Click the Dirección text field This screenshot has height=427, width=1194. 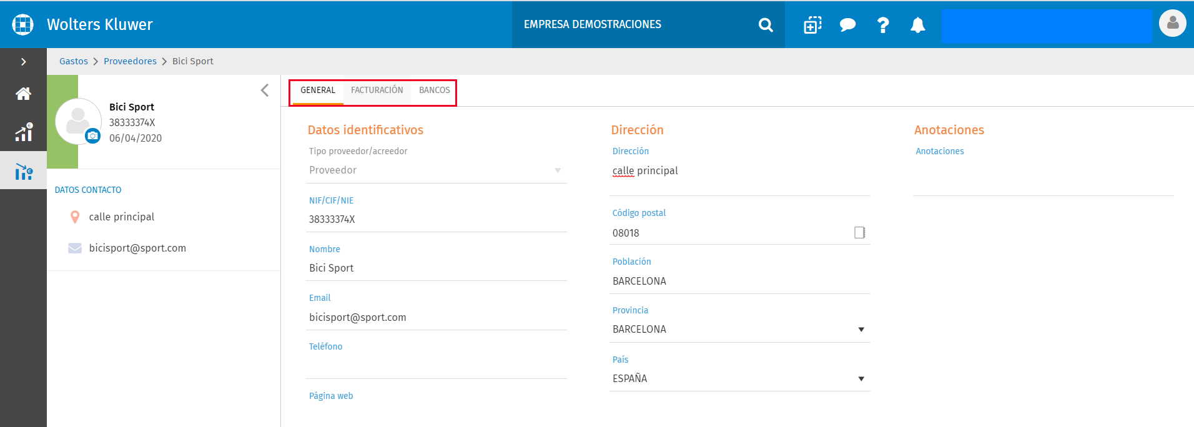coord(740,177)
